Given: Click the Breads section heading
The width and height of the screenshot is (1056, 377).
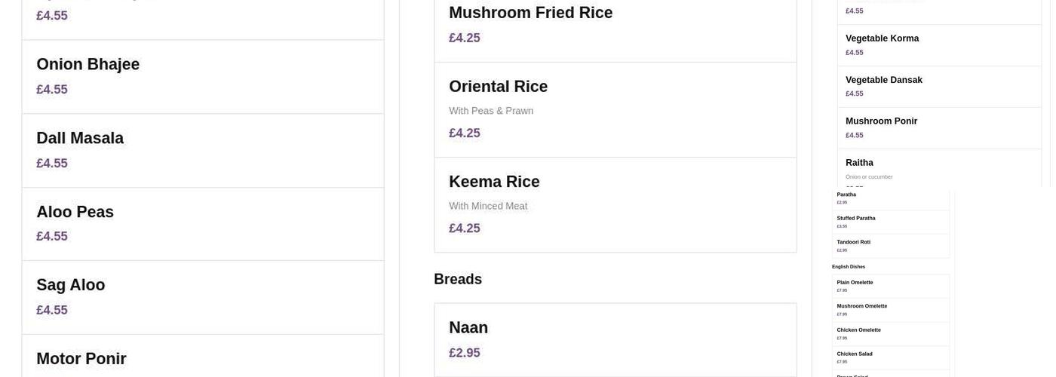Looking at the screenshot, I should click(458, 279).
